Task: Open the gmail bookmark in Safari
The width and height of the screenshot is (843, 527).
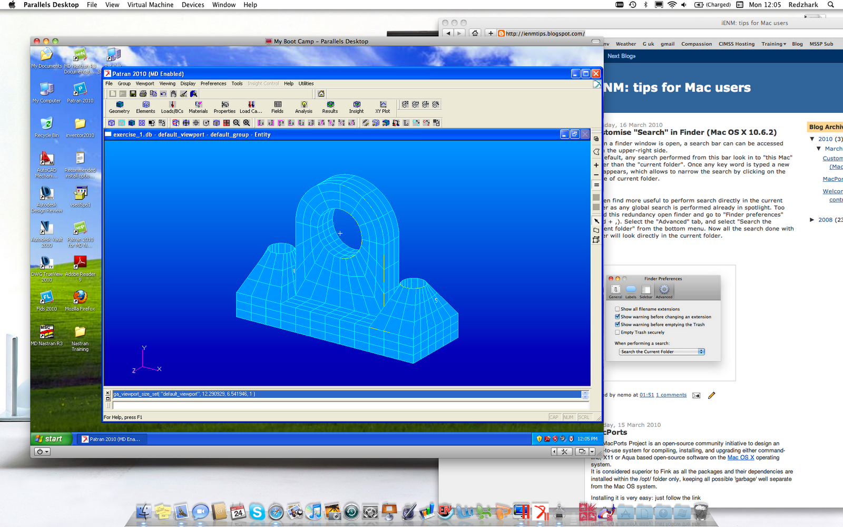Action: point(668,44)
